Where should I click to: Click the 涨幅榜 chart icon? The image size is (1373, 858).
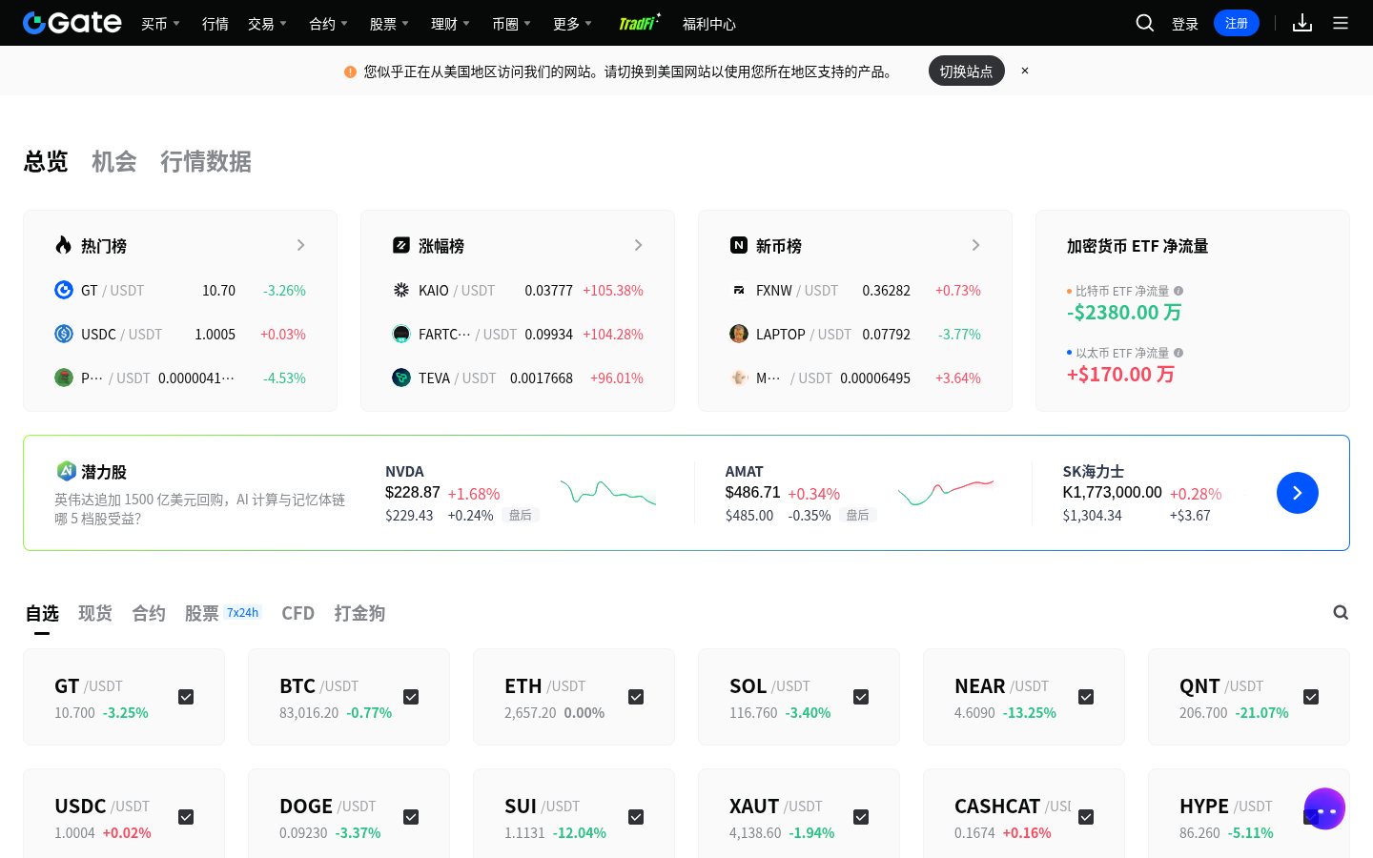(401, 245)
